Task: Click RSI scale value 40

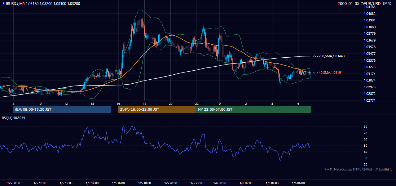Action: tap(366, 152)
